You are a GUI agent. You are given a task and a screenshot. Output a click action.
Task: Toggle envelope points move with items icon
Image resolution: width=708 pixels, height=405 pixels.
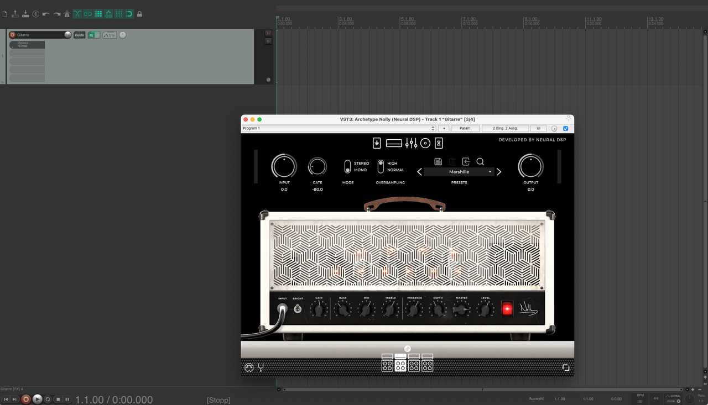tap(108, 14)
